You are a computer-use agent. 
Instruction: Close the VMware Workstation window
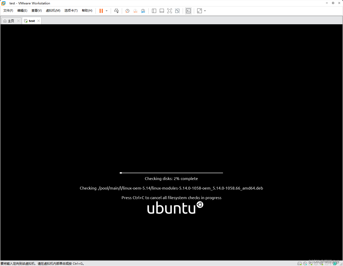click(339, 3)
